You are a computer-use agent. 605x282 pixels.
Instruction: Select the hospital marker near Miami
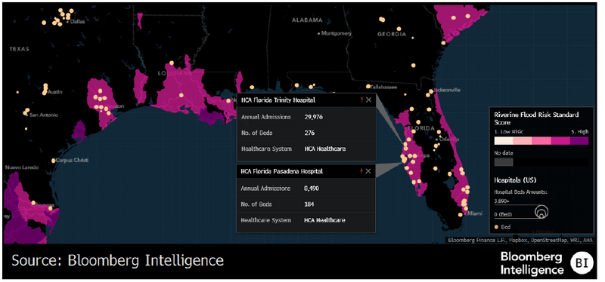461,215
